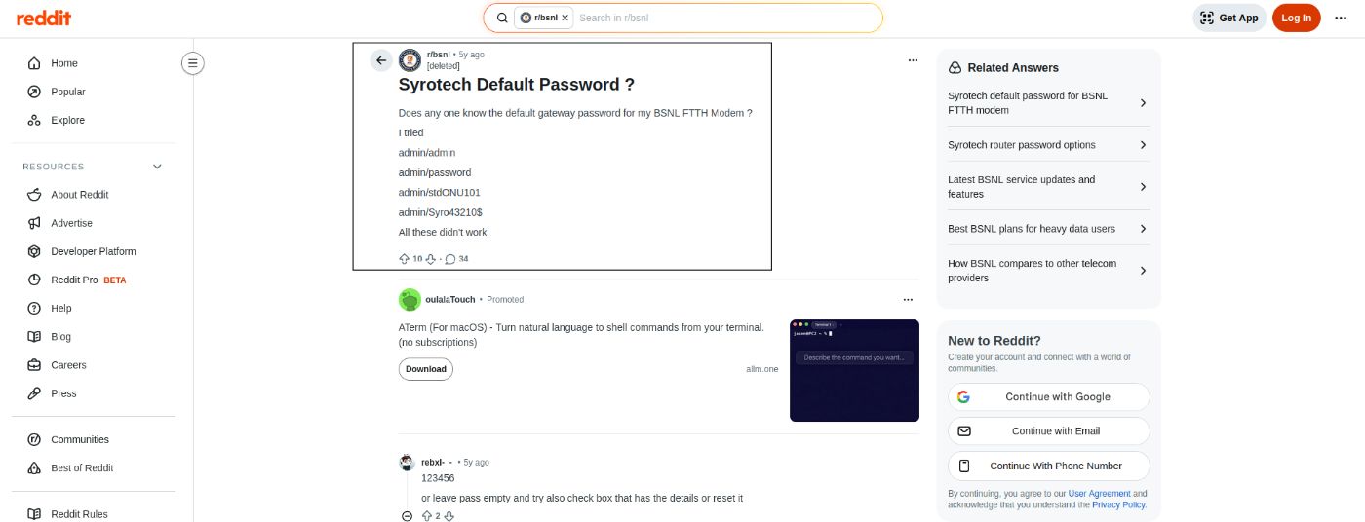Collapse the Resources section
The width and height of the screenshot is (1365, 522).
[158, 167]
